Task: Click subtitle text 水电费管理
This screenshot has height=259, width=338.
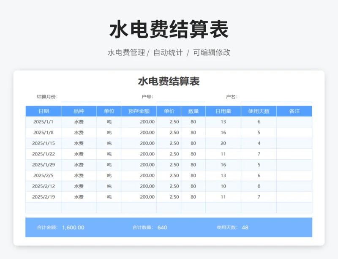Action: coord(126,52)
